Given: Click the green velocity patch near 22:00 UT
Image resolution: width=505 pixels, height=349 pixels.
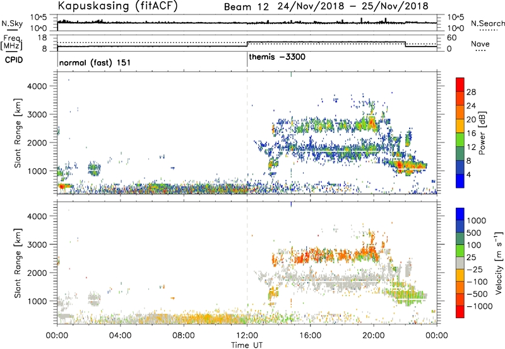Looking at the screenshot, I should click(x=408, y=294).
